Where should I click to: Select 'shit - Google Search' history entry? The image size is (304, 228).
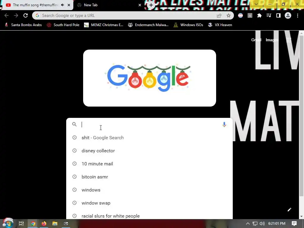click(x=150, y=138)
